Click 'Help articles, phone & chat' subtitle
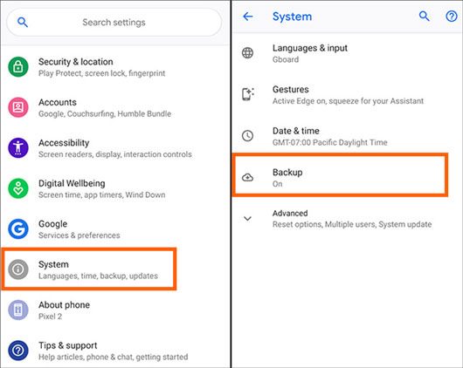The height and width of the screenshot is (368, 463). 113,357
